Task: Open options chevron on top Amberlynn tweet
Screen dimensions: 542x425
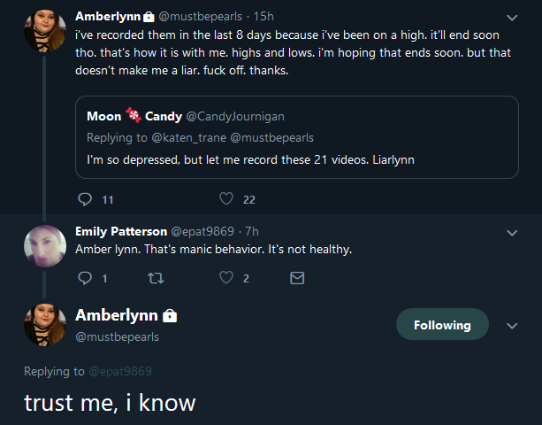Action: coord(512,18)
